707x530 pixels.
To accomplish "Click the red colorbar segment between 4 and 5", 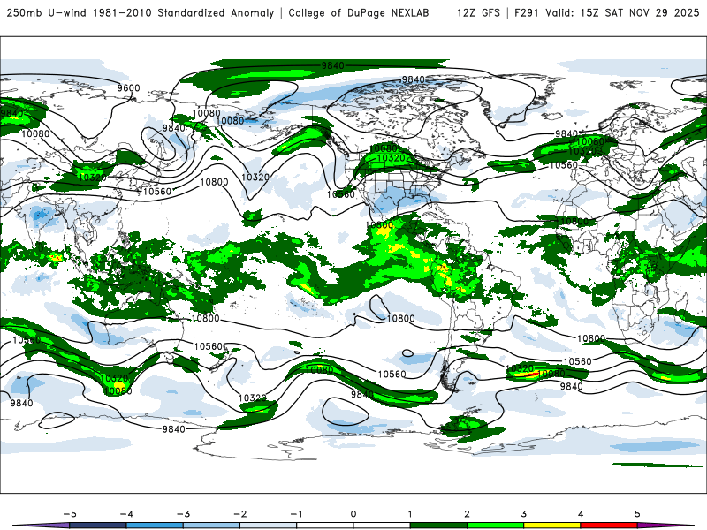I will click(x=609, y=526).
